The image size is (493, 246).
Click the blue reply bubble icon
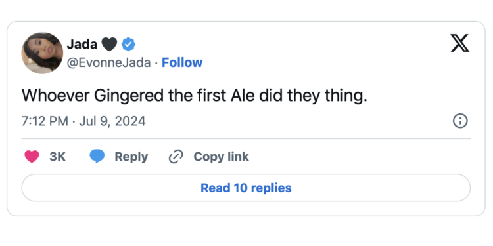click(97, 156)
